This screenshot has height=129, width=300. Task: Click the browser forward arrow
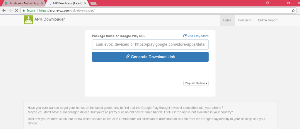10,11
